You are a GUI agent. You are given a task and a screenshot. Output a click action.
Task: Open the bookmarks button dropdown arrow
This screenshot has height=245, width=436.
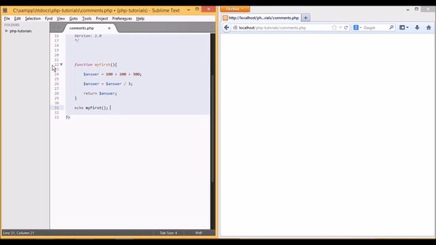pyautogui.click(x=407, y=27)
